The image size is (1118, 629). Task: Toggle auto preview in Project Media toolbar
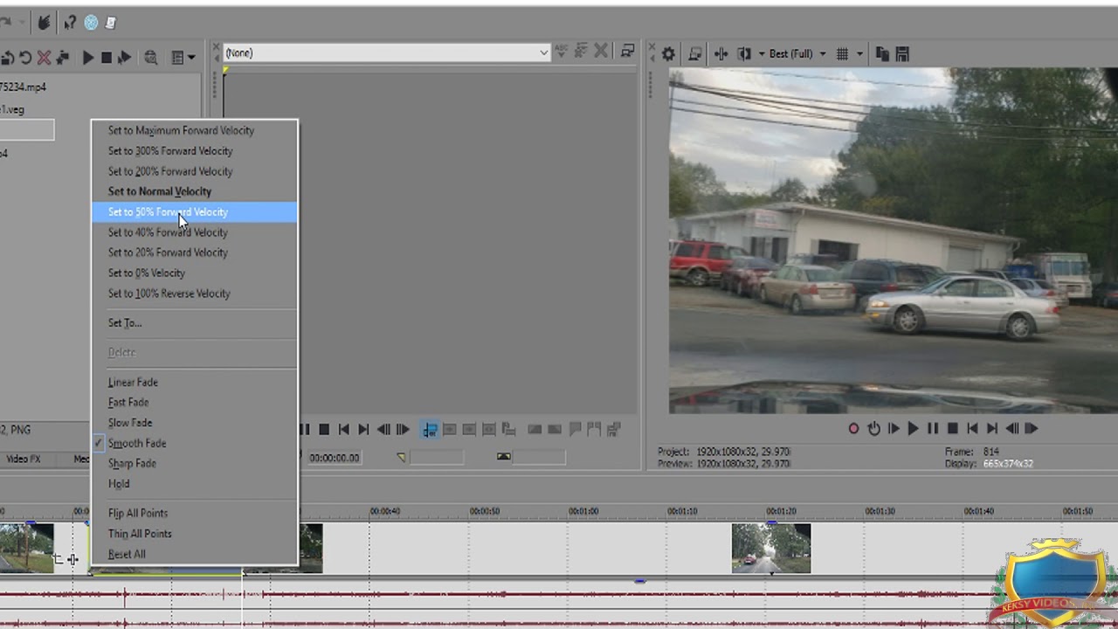tap(124, 58)
